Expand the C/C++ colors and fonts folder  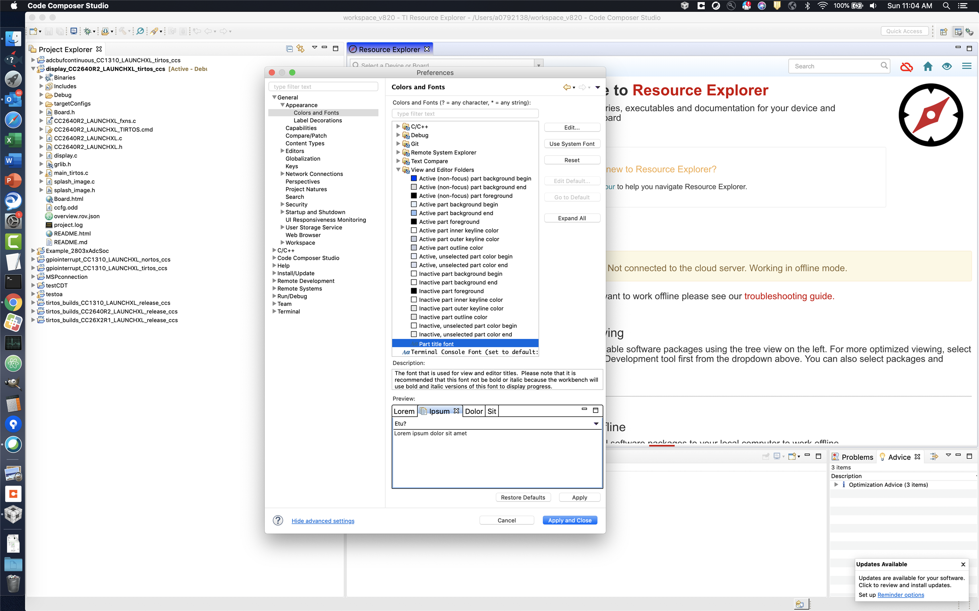[398, 126]
